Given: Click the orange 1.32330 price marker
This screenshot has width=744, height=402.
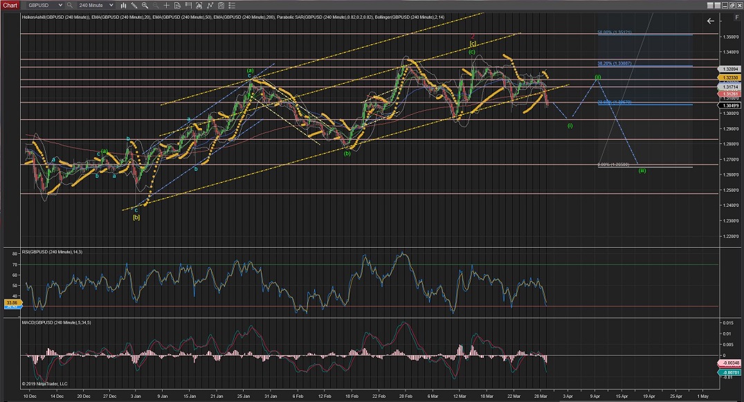Looking at the screenshot, I should tap(731, 77).
